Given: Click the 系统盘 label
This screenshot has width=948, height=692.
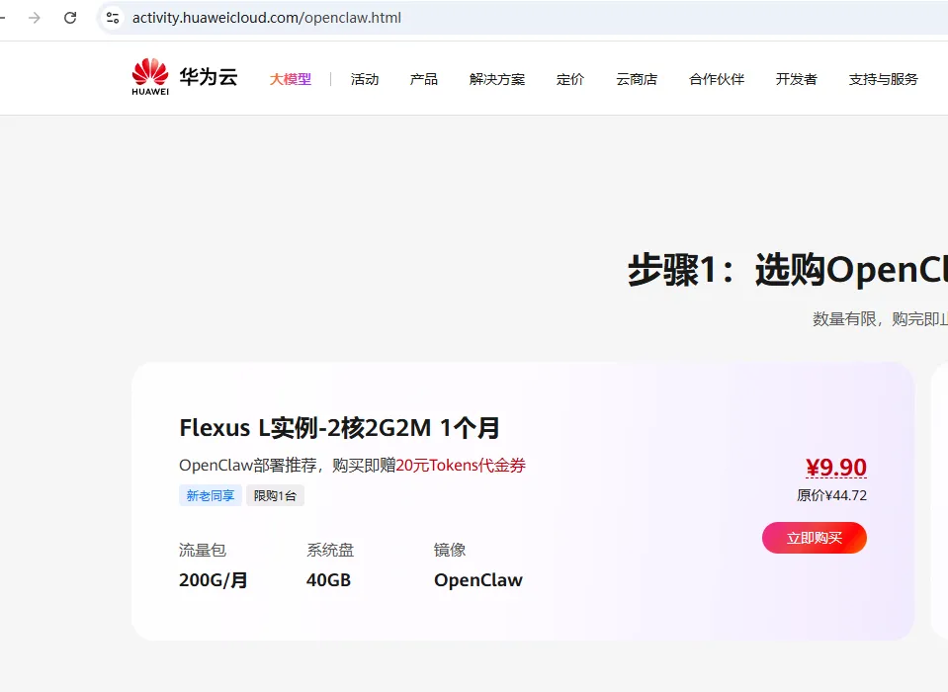Looking at the screenshot, I should click(x=330, y=550).
